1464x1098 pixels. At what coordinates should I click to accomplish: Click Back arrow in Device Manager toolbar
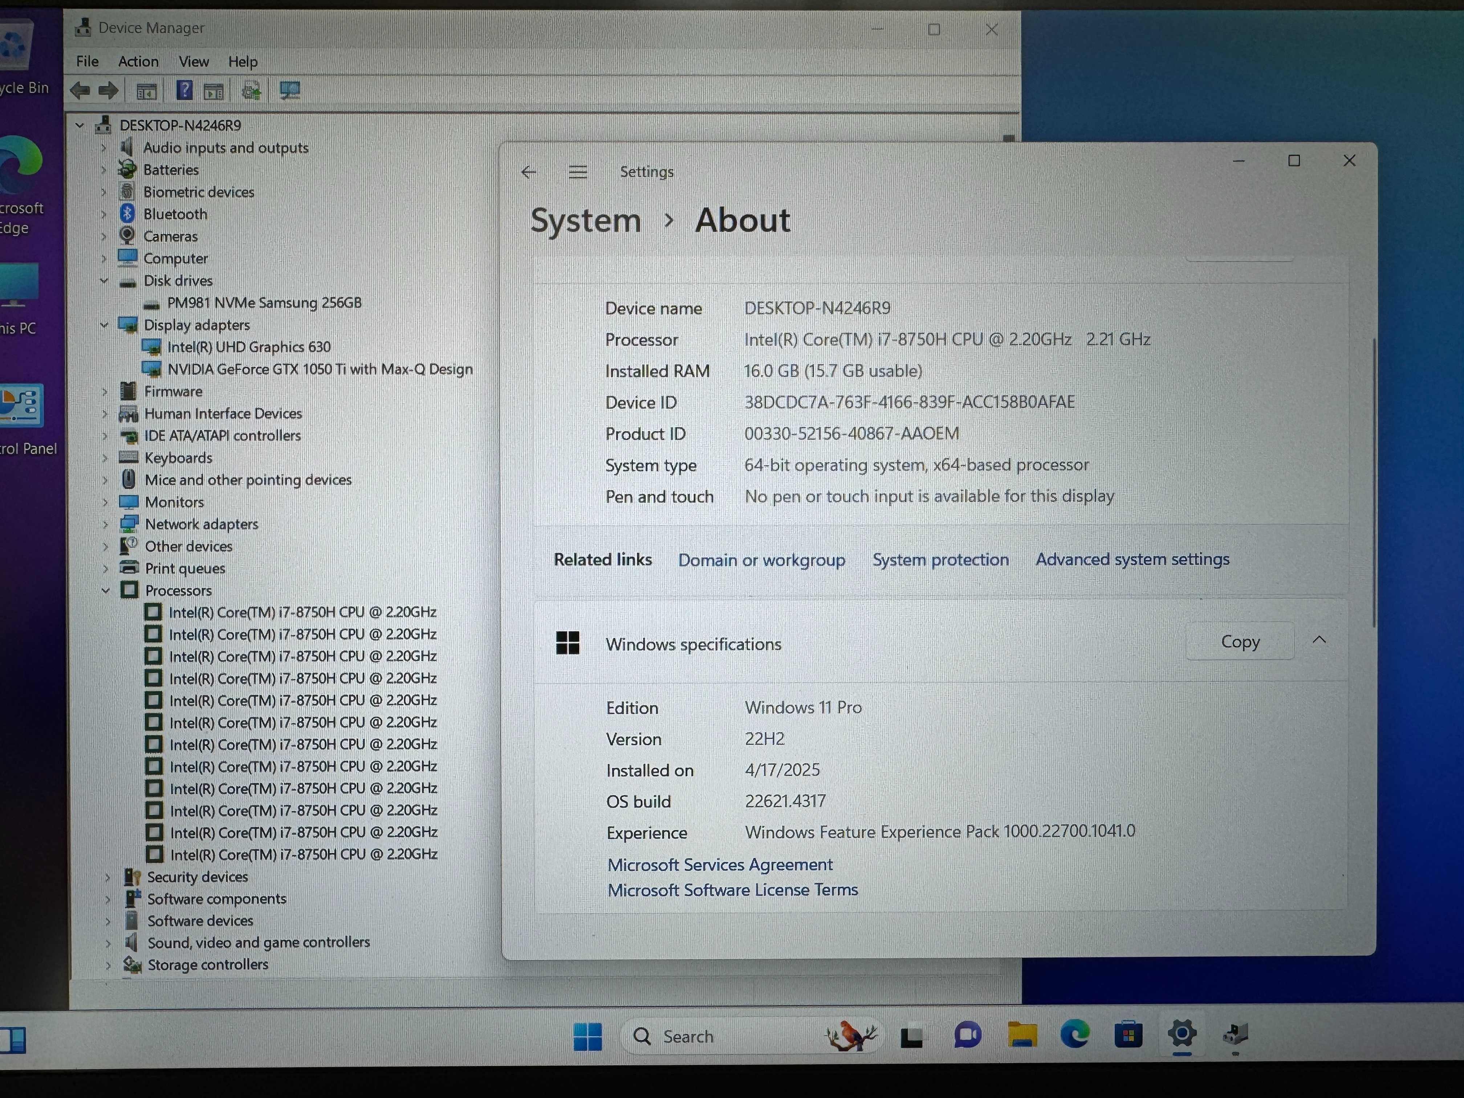[80, 91]
